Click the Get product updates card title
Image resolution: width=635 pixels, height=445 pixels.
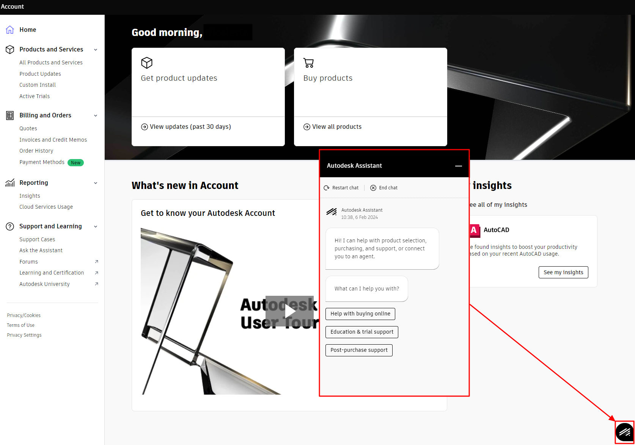pos(179,78)
